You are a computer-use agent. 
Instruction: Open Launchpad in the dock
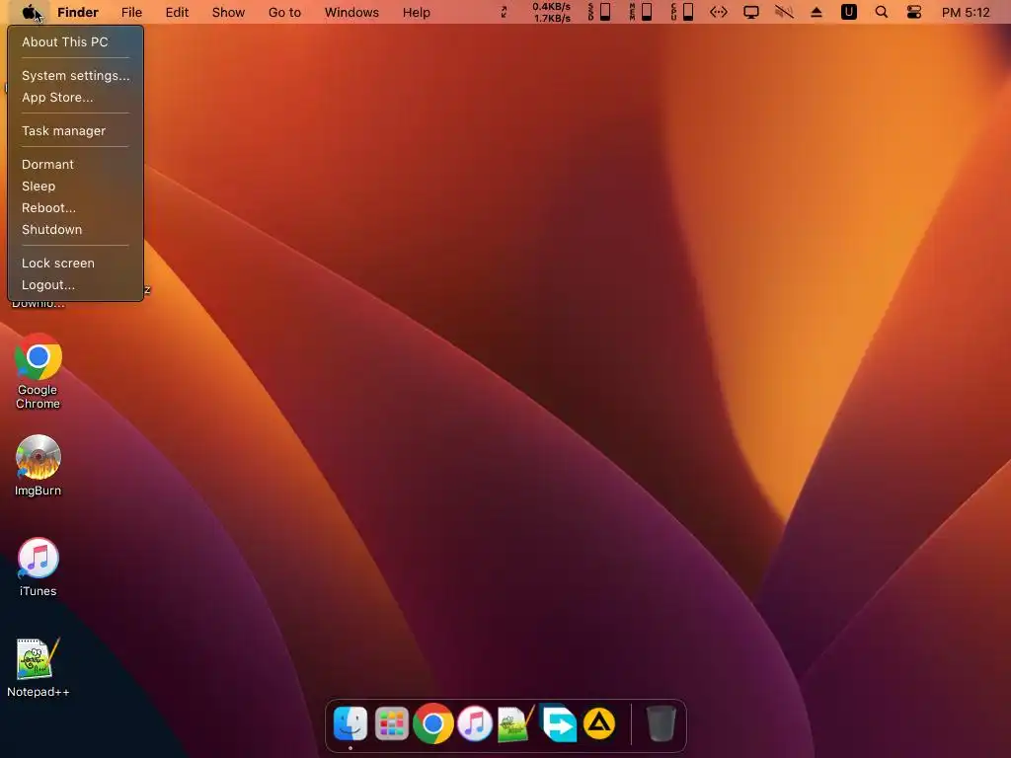(391, 723)
